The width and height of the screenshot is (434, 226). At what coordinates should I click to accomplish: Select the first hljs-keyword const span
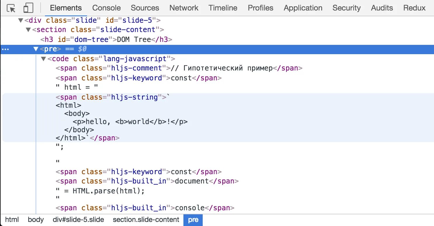pos(139,78)
